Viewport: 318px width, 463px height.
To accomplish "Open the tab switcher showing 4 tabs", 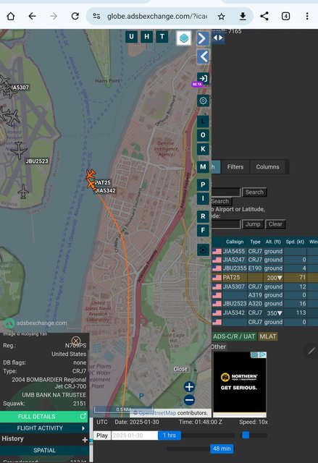I will (x=285, y=16).
